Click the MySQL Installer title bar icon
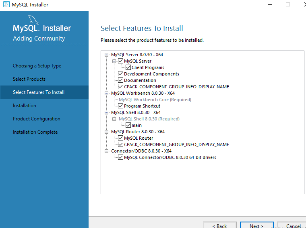The height and width of the screenshot is (228, 306). tap(6, 4)
